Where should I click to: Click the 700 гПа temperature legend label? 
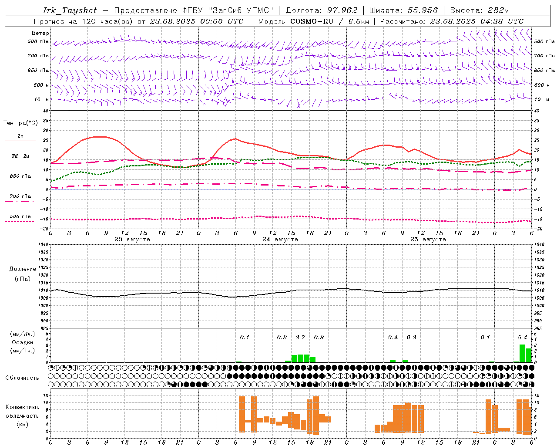(20, 196)
